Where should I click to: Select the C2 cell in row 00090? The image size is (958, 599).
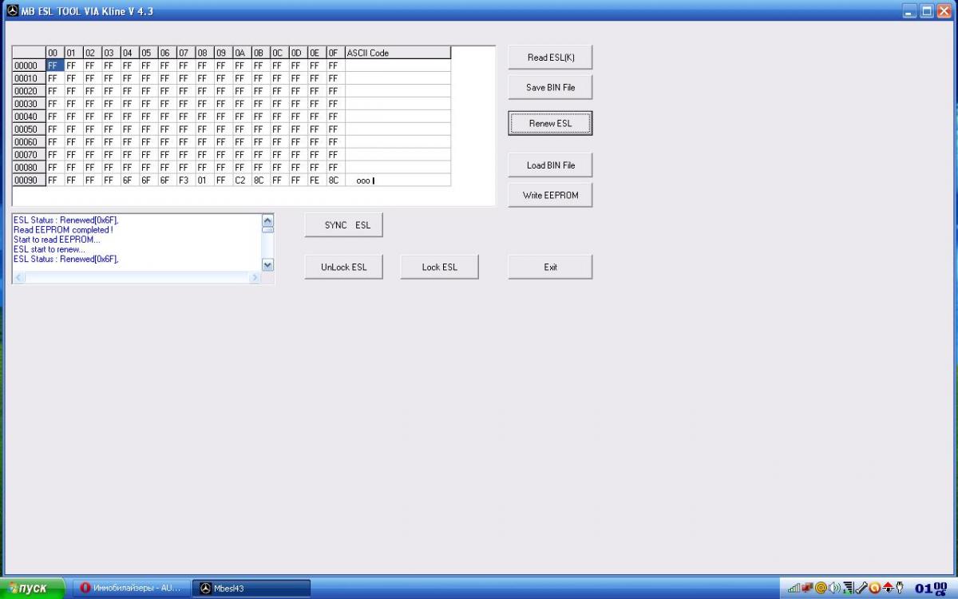tap(241, 180)
